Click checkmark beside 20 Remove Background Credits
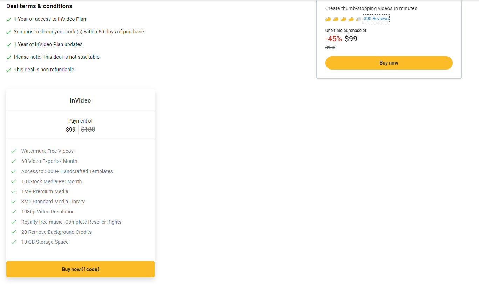479x284 pixels. [x=14, y=232]
